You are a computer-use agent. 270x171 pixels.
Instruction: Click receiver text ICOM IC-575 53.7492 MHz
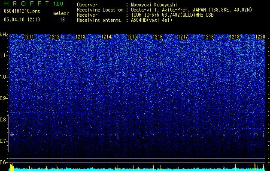point(172,15)
